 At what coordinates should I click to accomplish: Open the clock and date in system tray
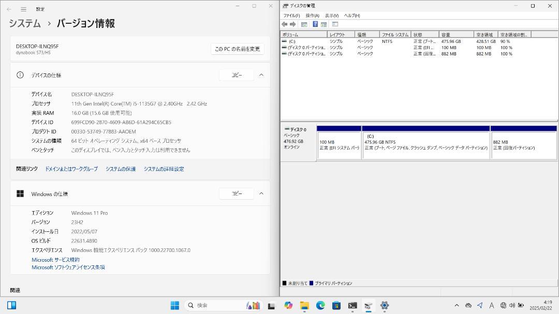click(x=541, y=305)
